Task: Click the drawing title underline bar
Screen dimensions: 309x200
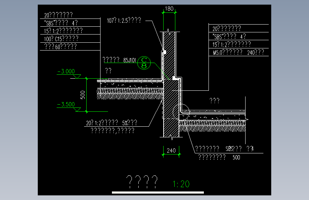Action: pyautogui.click(x=158, y=193)
